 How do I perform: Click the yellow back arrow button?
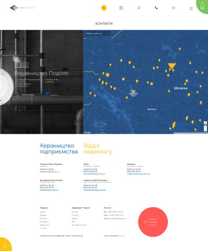click(104, 8)
